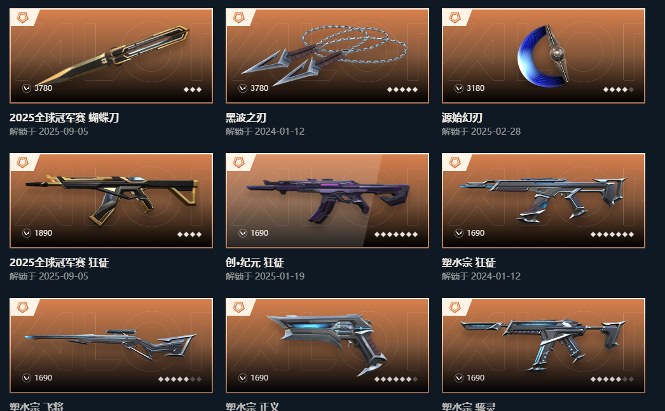Click the 创•纪元 狂徒 title link
Image resolution: width=665 pixels, height=411 pixels.
(255, 262)
